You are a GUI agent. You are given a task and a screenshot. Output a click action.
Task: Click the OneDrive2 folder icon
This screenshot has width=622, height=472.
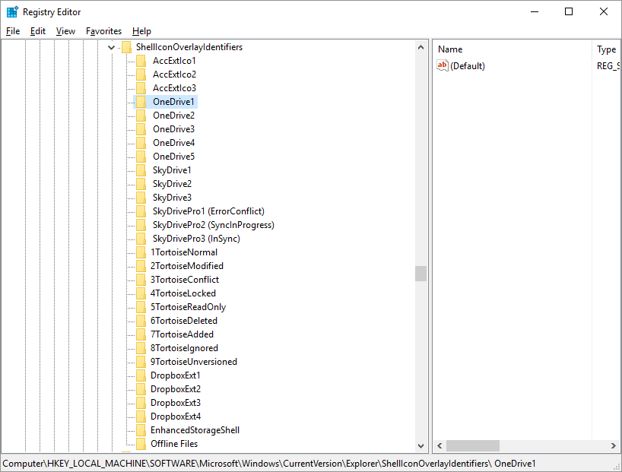pos(141,116)
